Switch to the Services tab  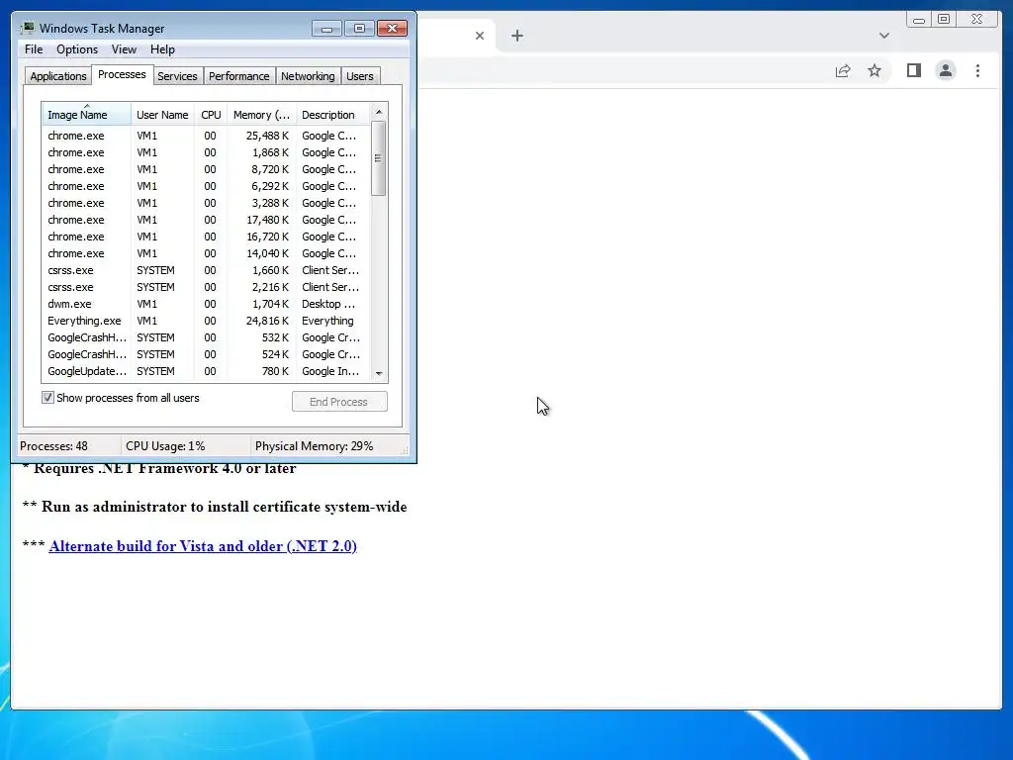(x=177, y=76)
